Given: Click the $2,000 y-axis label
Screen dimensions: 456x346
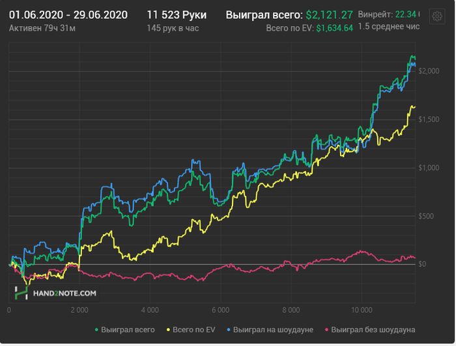Looking at the screenshot, I should 429,71.
